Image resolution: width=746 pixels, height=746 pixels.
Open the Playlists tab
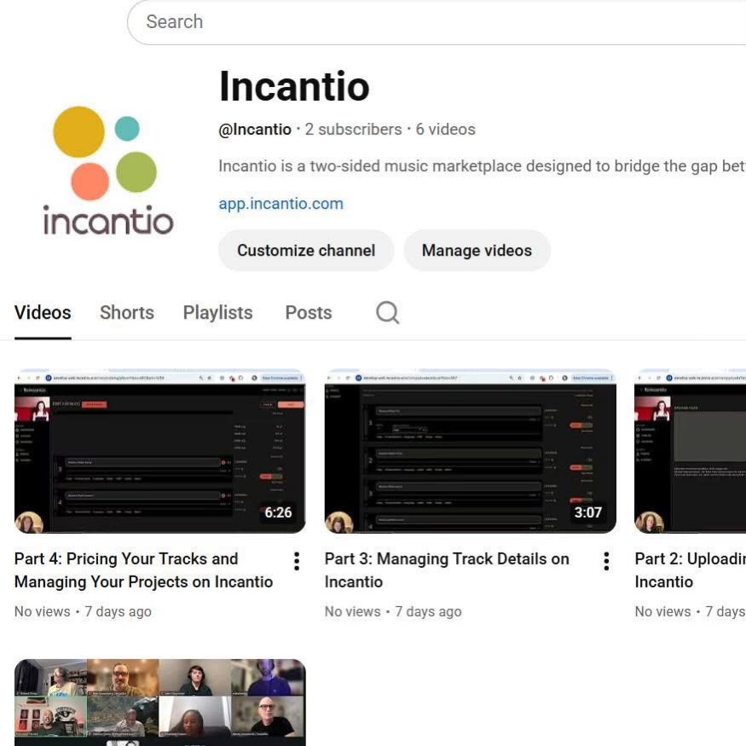(217, 312)
